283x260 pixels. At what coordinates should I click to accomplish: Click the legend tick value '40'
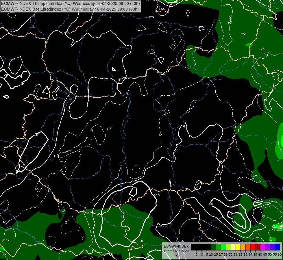pos(260,255)
